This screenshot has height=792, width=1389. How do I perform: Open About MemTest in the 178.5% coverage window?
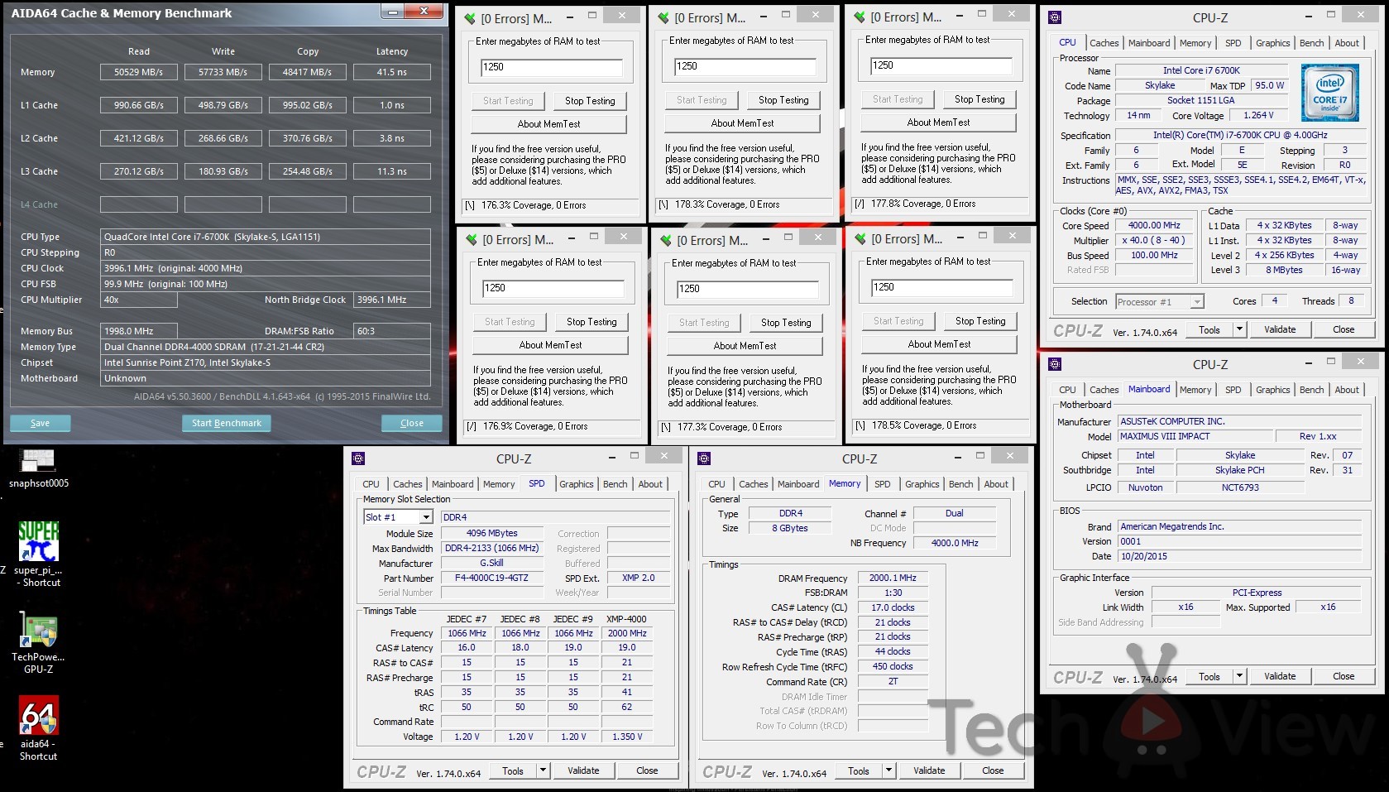(939, 344)
